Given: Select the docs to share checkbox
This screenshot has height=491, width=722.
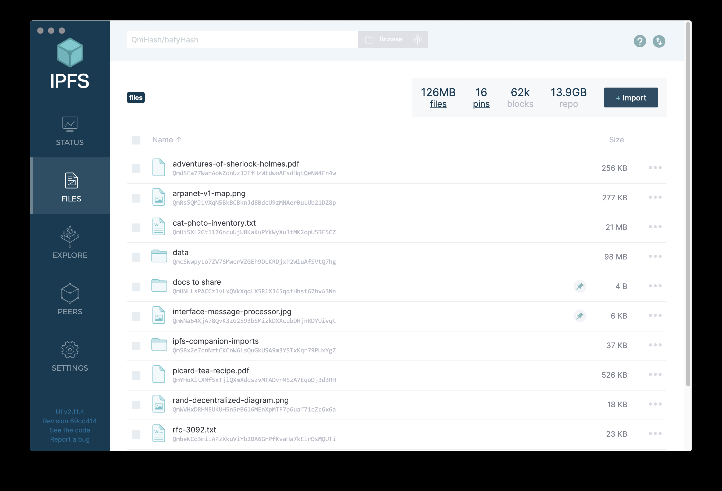Looking at the screenshot, I should 136,287.
